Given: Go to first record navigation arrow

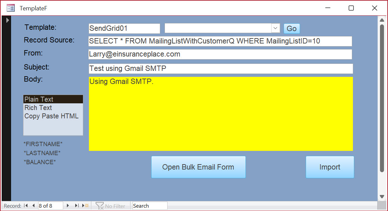Looking at the screenshot, I should point(26,206).
